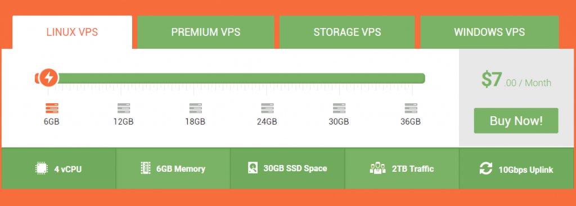Switch to the PREMIUM VPS tab
Image resolution: width=576 pixels, height=206 pixels.
point(206,32)
